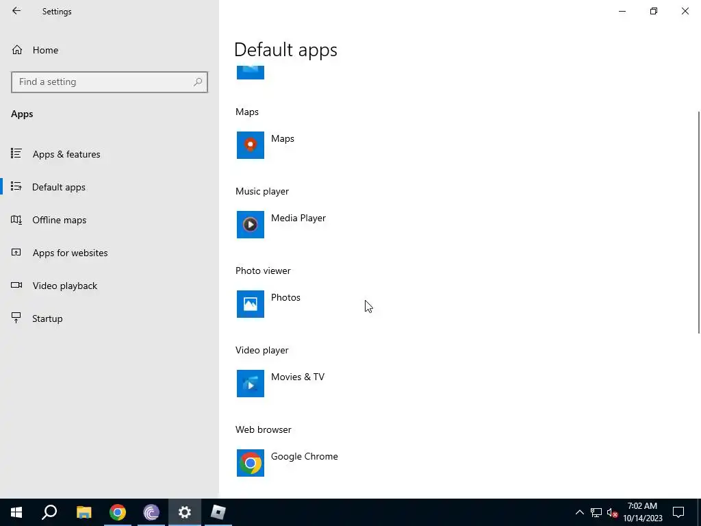The height and width of the screenshot is (526, 701).
Task: Launch Chrome from the taskbar
Action: point(118,512)
